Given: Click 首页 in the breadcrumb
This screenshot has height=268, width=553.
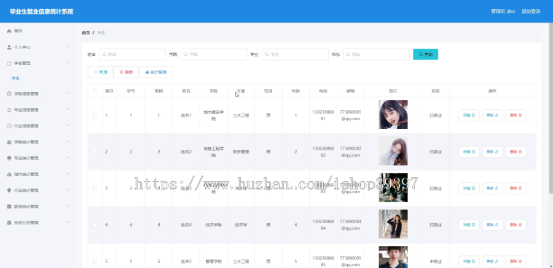Looking at the screenshot, I should pos(85,33).
